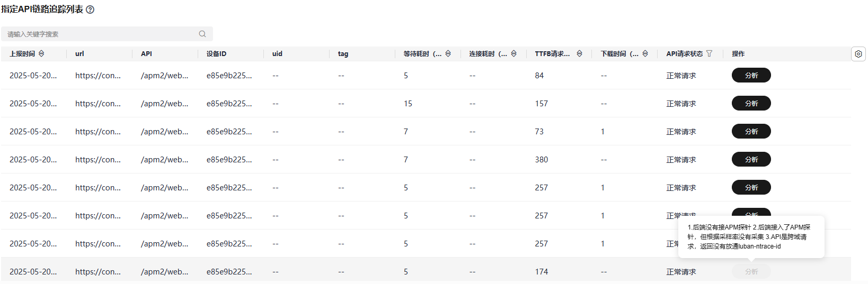The image size is (868, 284).
Task: Sort by 等待耗时 column icon
Action: click(448, 53)
